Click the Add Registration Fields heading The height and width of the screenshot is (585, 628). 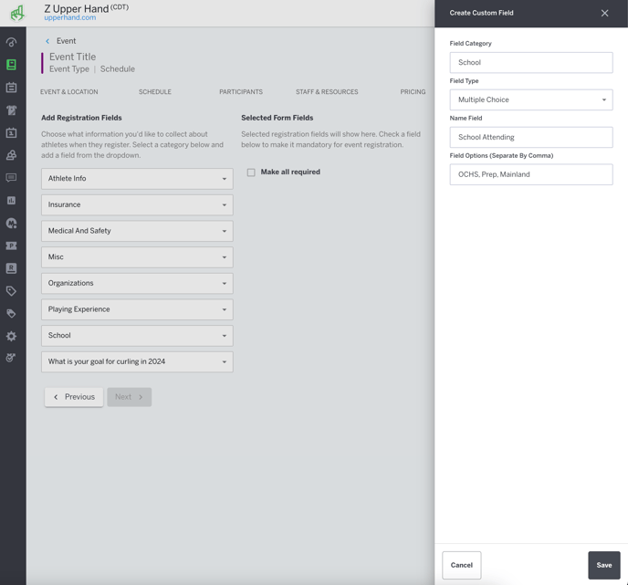[81, 118]
